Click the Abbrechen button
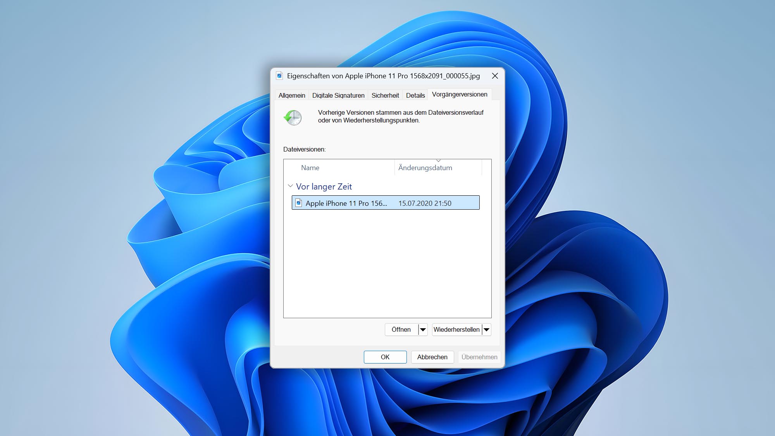775x436 pixels. point(432,357)
